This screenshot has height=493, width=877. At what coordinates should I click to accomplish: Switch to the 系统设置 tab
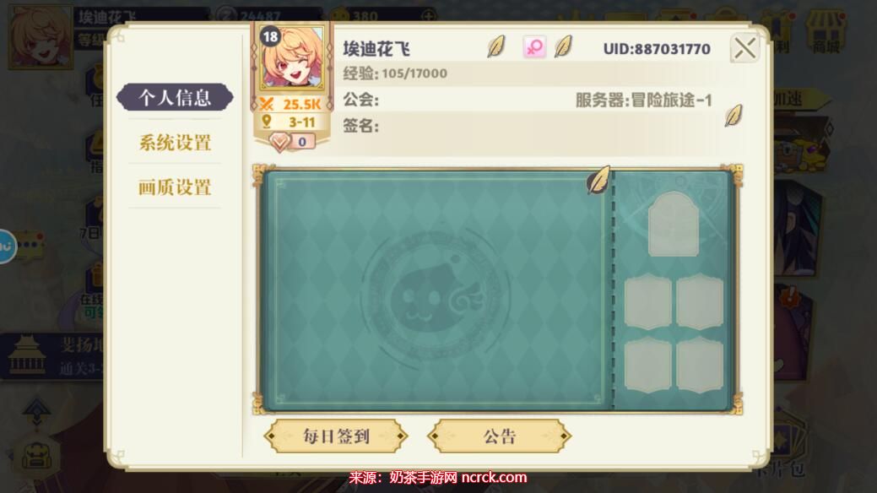point(175,143)
